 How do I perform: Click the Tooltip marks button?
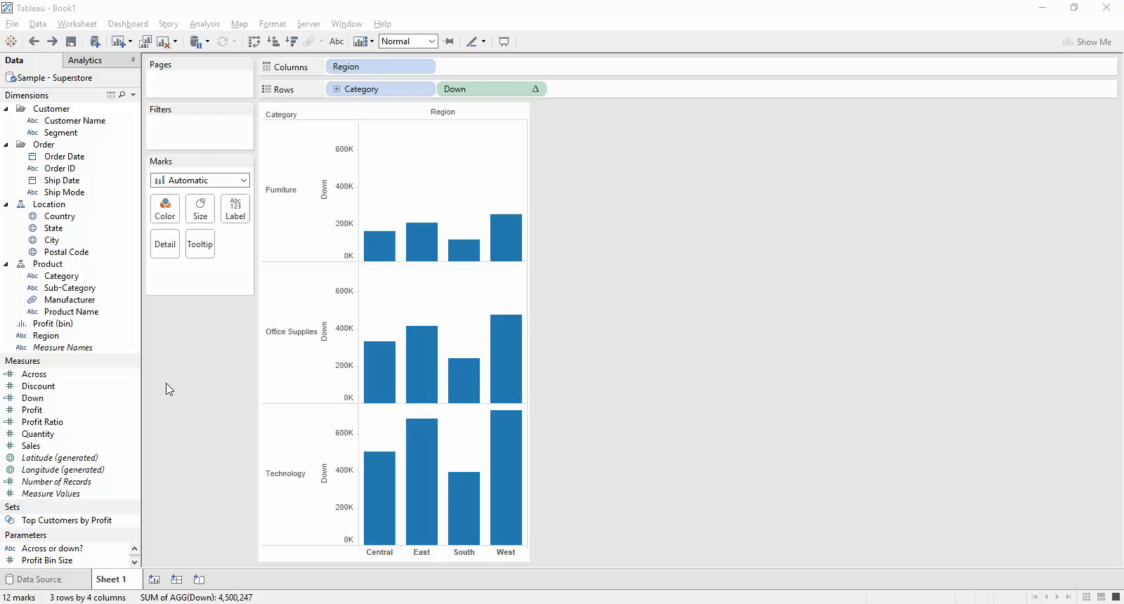[x=200, y=244]
